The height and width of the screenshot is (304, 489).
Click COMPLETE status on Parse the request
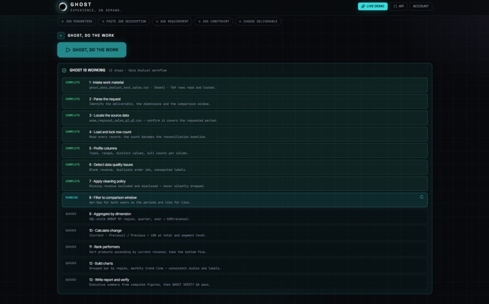coord(73,99)
